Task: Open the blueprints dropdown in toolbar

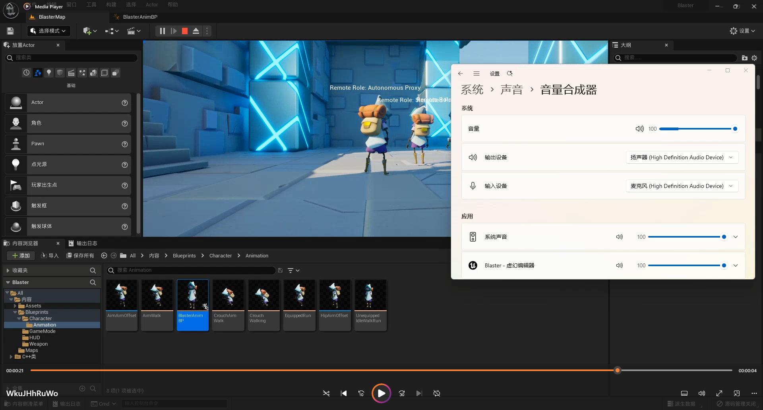Action: pos(112,31)
